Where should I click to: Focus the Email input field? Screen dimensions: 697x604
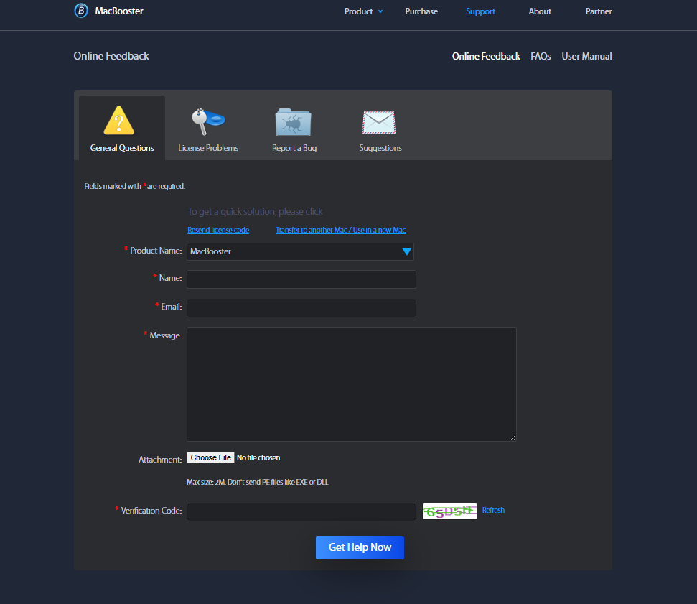point(301,308)
